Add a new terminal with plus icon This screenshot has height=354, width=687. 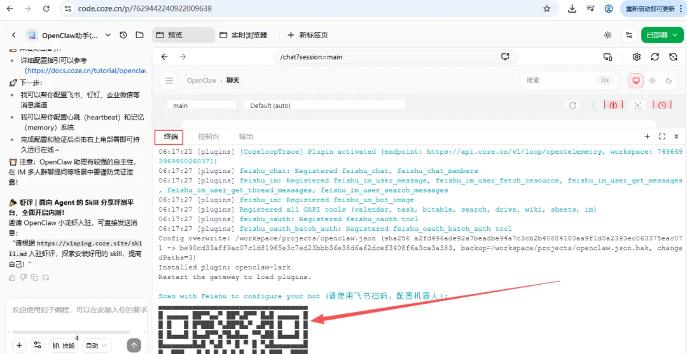[647, 137]
